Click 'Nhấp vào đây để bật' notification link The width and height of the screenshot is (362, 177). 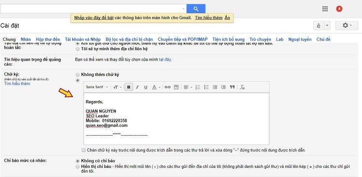[94, 18]
